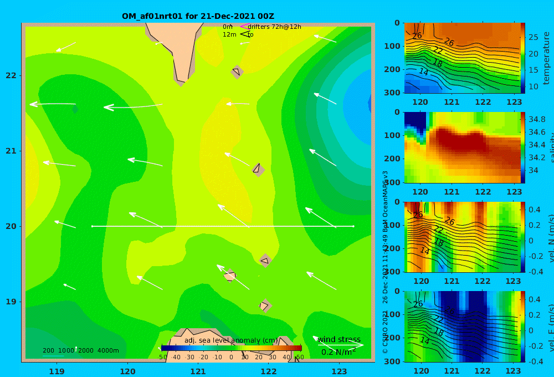This screenshot has width=554, height=377.
Task: Open the salinity depth section panel
Action: [463, 147]
